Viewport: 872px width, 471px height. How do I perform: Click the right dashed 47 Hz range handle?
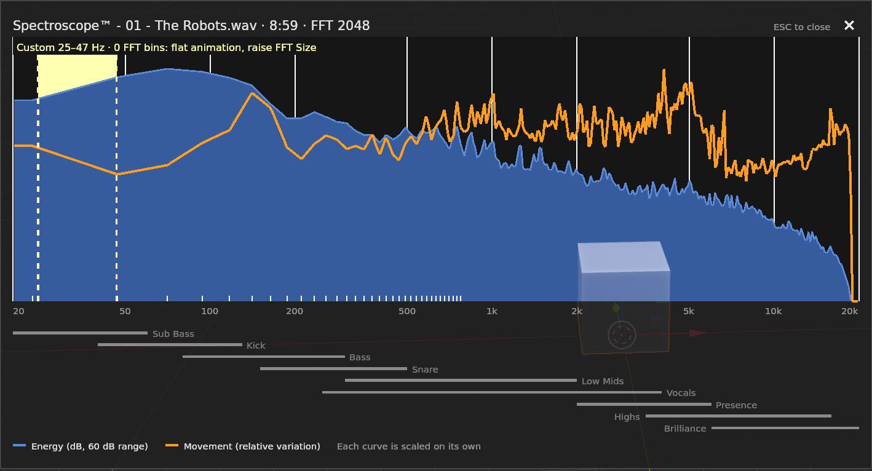pos(117,178)
